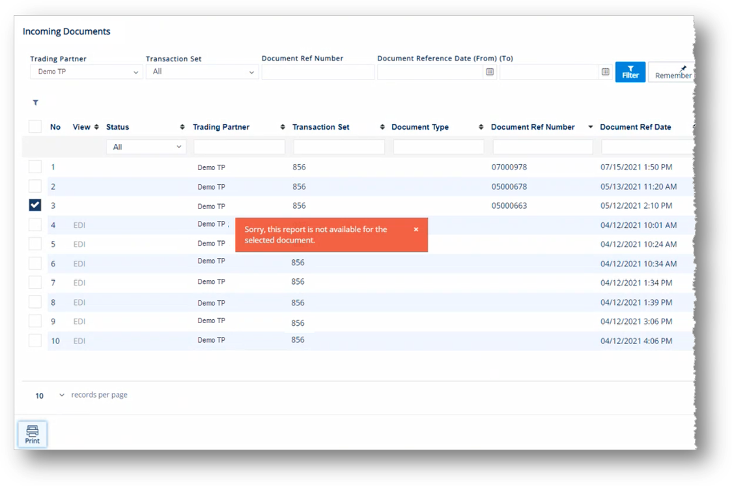Image resolution: width=732 pixels, height=486 pixels.
Task: Click the Document Ref Number column filter box
Action: (x=542, y=147)
